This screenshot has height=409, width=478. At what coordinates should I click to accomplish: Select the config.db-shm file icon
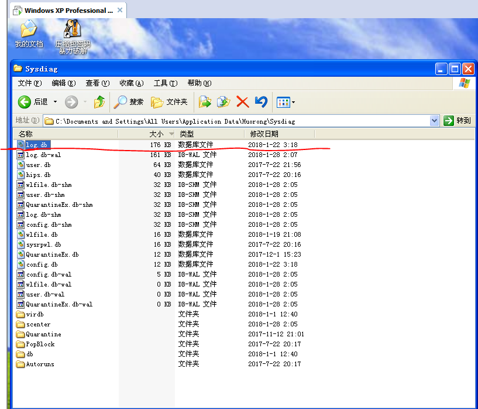tap(20, 224)
